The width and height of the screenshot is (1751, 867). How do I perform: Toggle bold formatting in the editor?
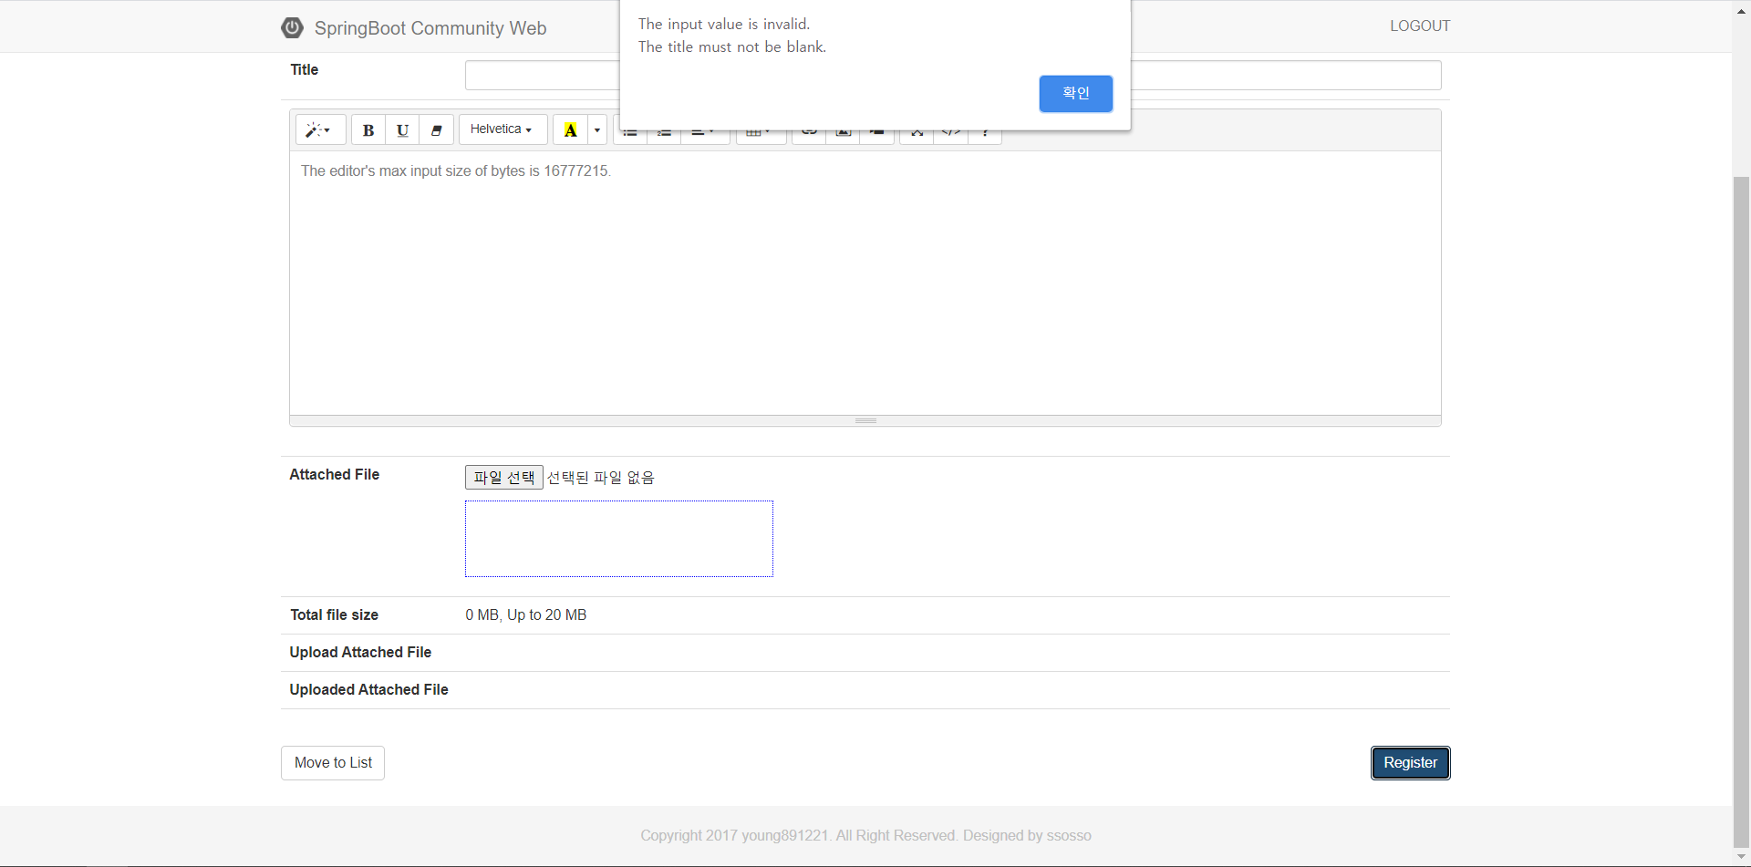click(368, 130)
